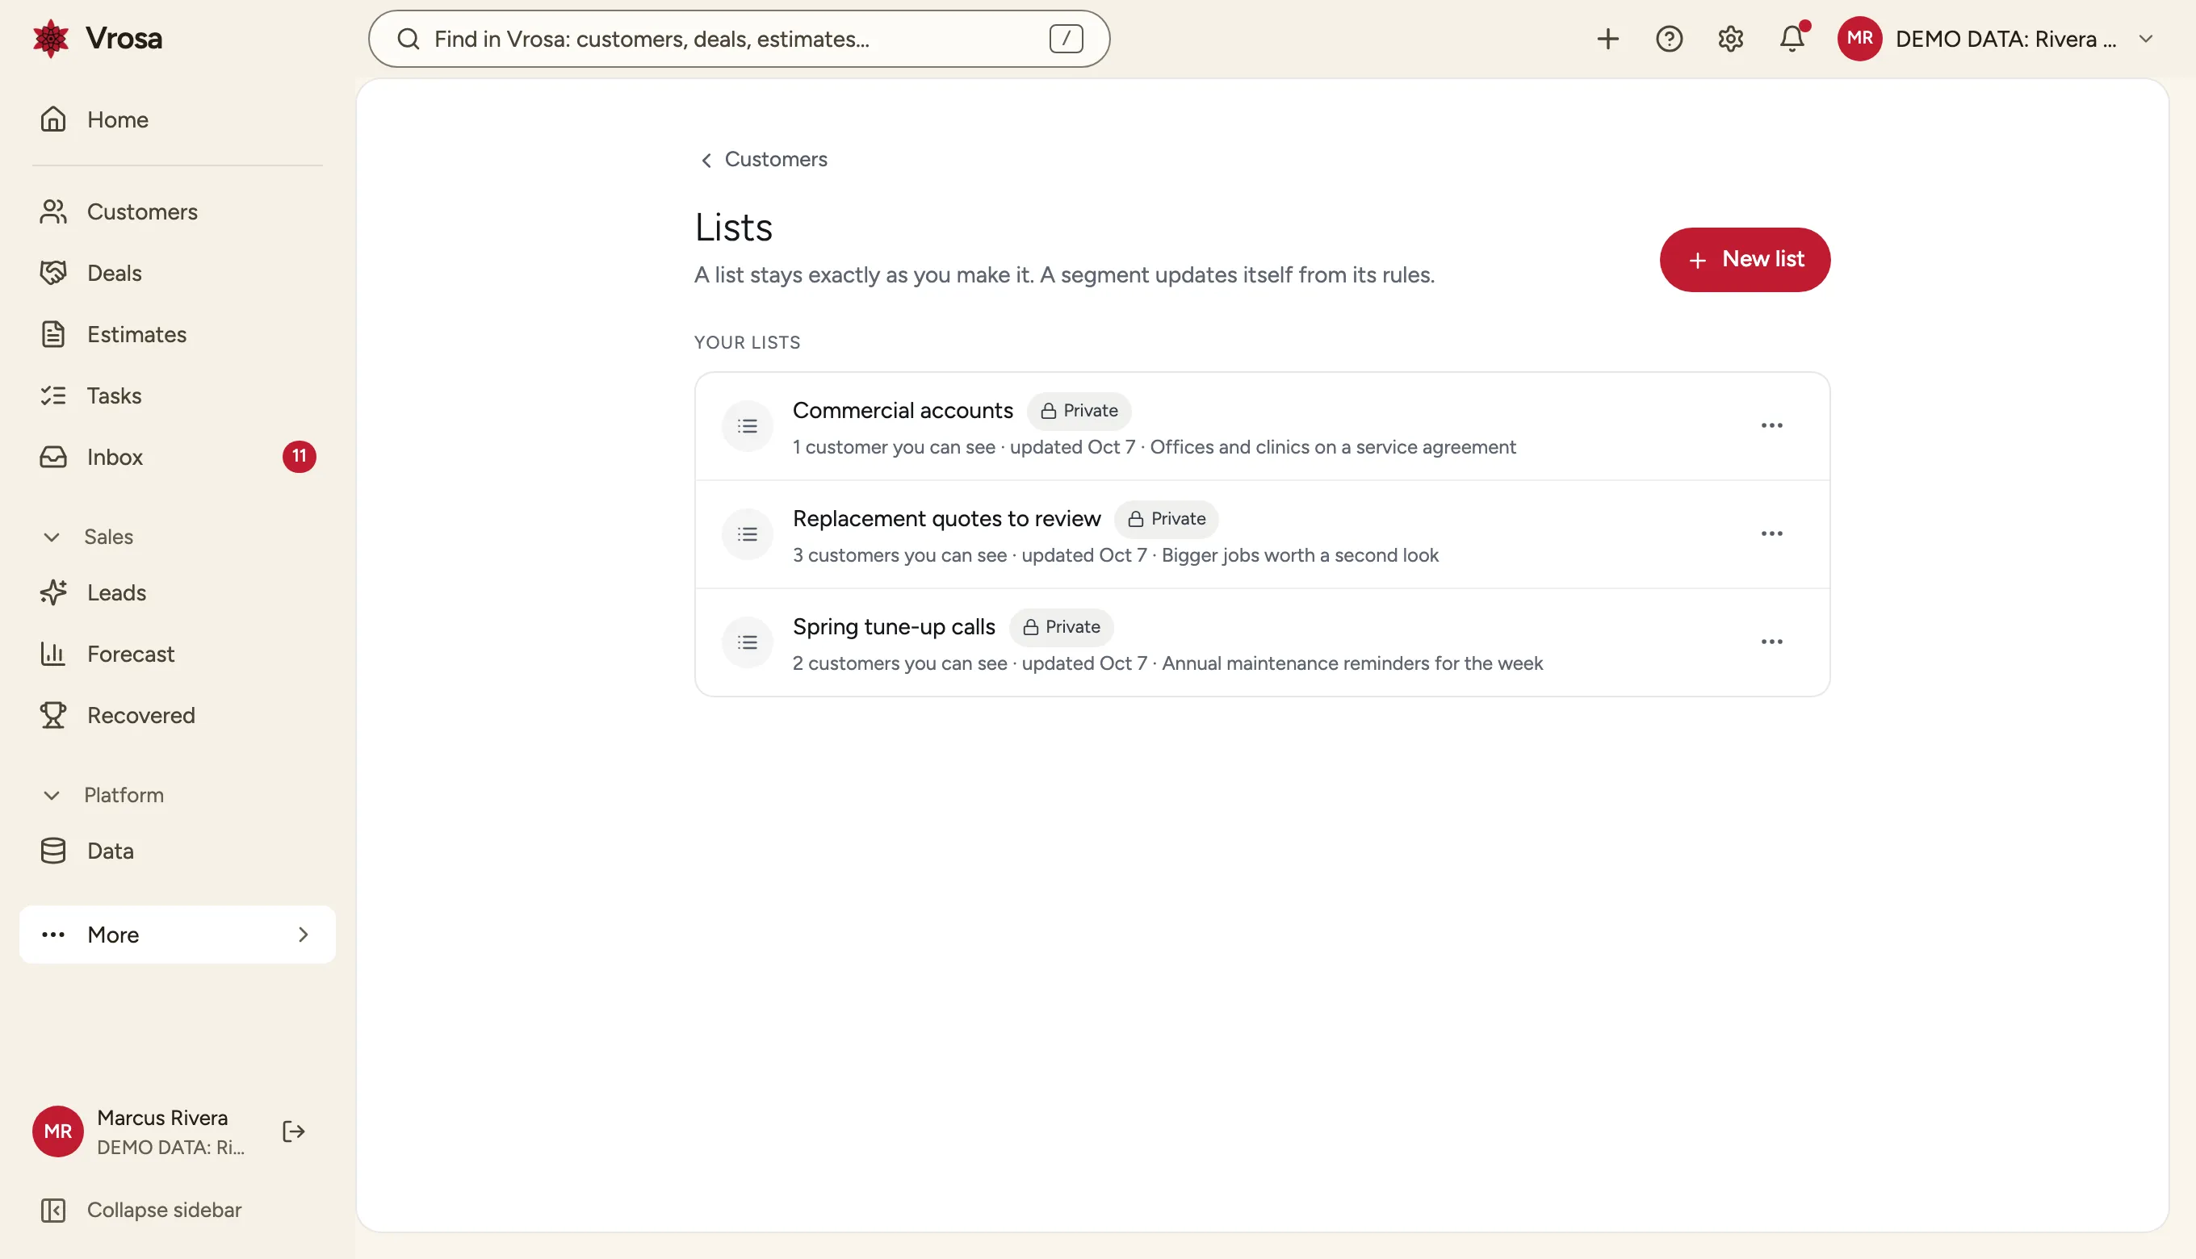2196x1259 pixels.
Task: Go back via the Customers breadcrumb
Action: [763, 160]
